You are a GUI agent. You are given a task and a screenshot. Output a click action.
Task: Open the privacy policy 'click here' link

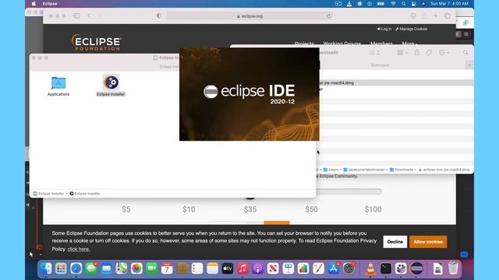pos(79,249)
